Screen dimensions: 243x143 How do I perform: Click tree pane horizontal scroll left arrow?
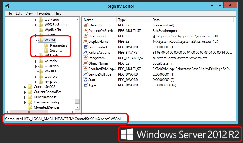(x=7, y=112)
